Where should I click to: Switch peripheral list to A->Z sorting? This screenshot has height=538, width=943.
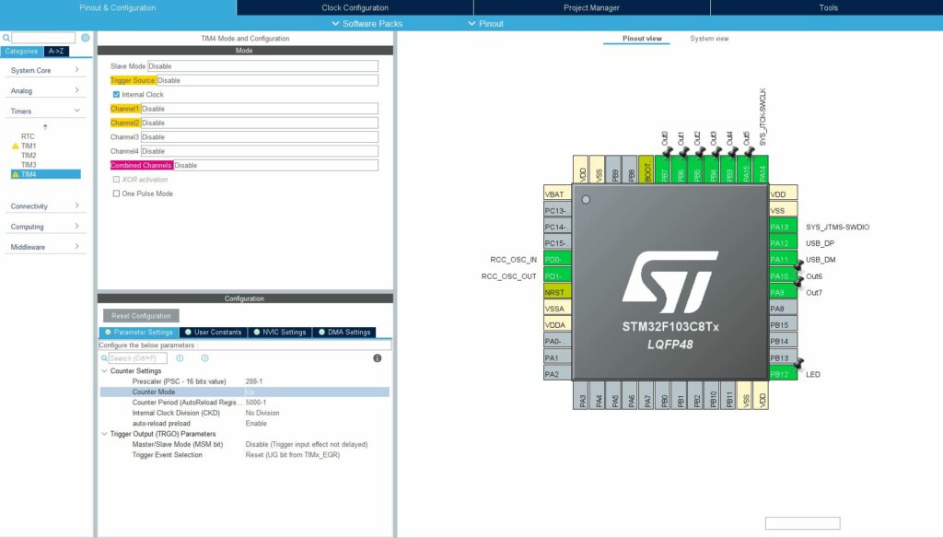click(56, 51)
